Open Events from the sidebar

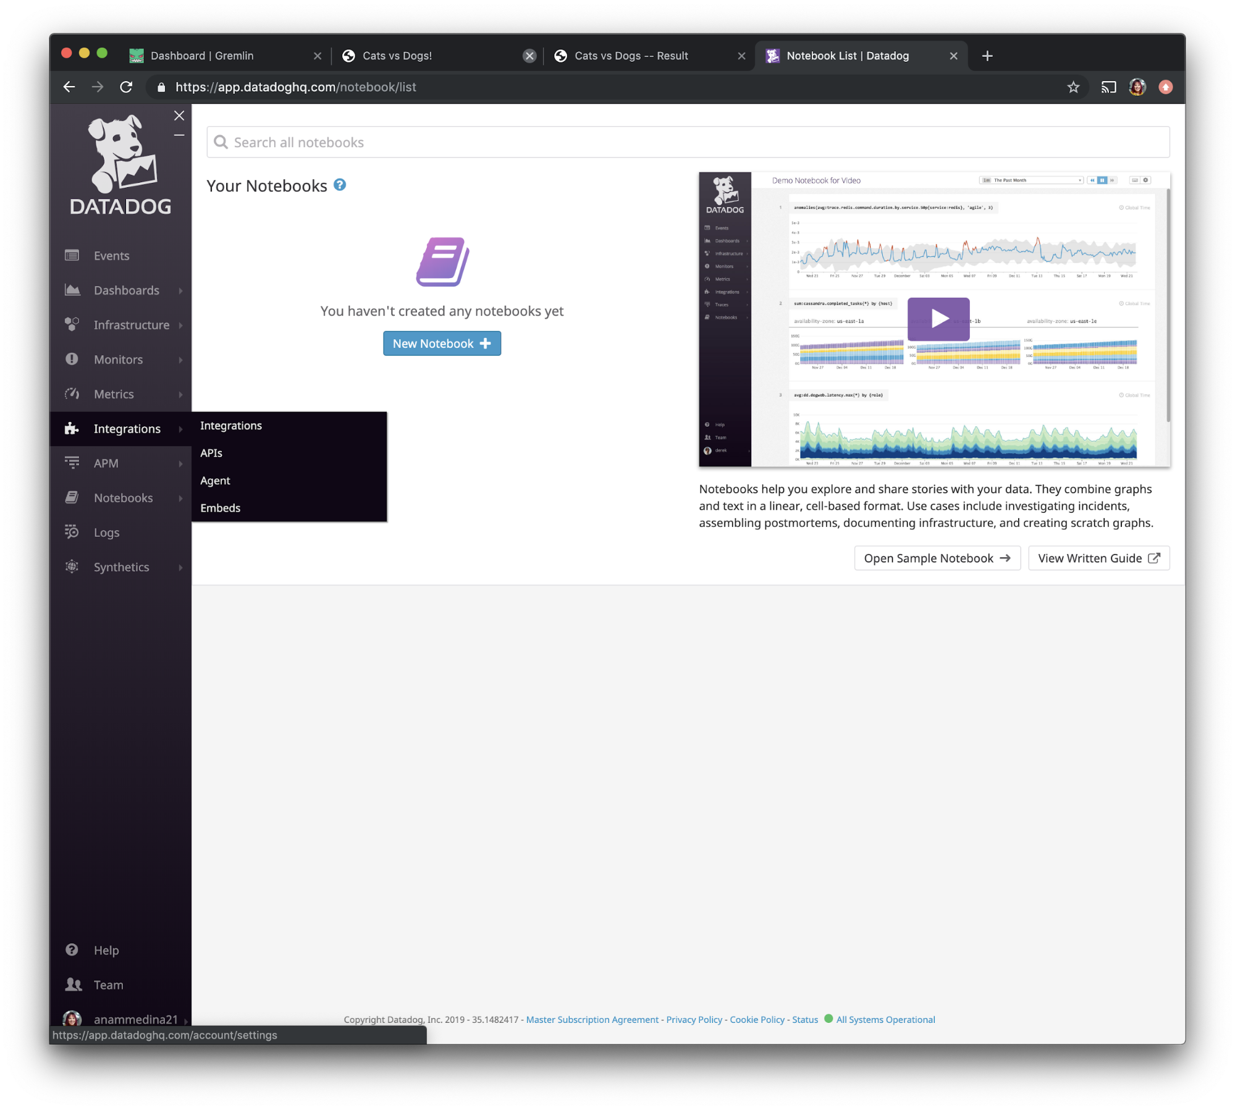coord(111,255)
